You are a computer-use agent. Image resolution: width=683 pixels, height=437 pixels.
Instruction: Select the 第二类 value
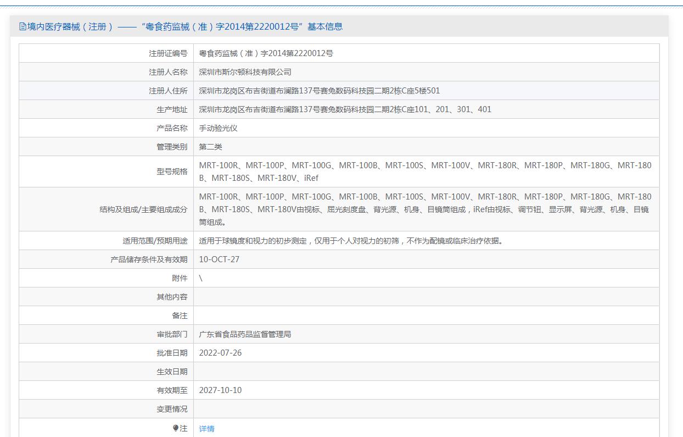tap(211, 147)
